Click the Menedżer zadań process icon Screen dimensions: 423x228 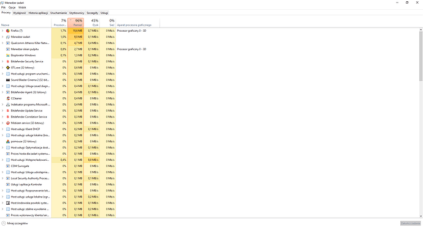(x=8, y=37)
